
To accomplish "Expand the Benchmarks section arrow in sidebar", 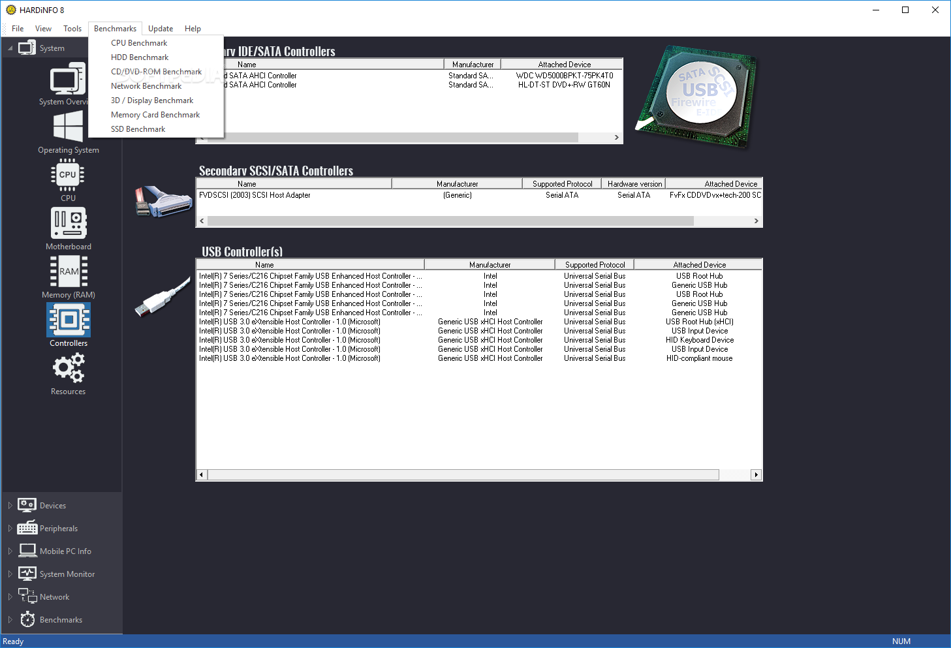I will pyautogui.click(x=10, y=620).
